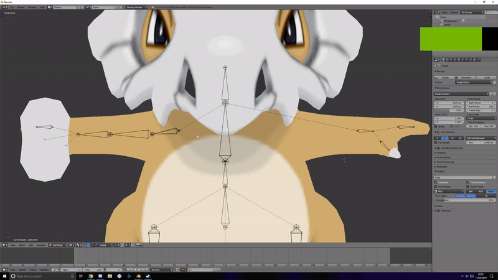The height and width of the screenshot is (280, 498).
Task: Expand the Post Processing panel
Action: click(444, 162)
